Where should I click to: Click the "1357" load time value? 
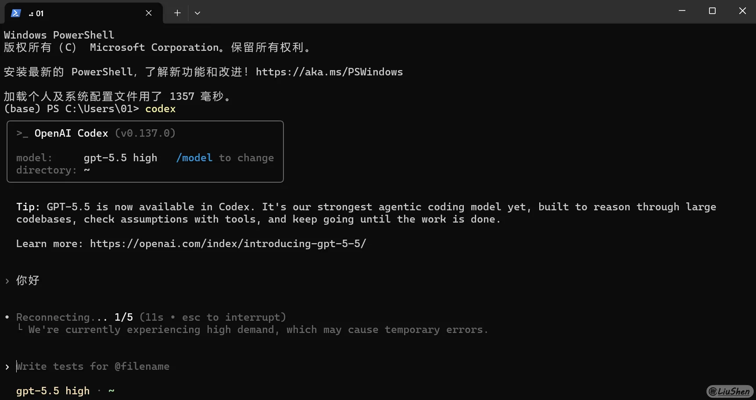click(x=182, y=96)
